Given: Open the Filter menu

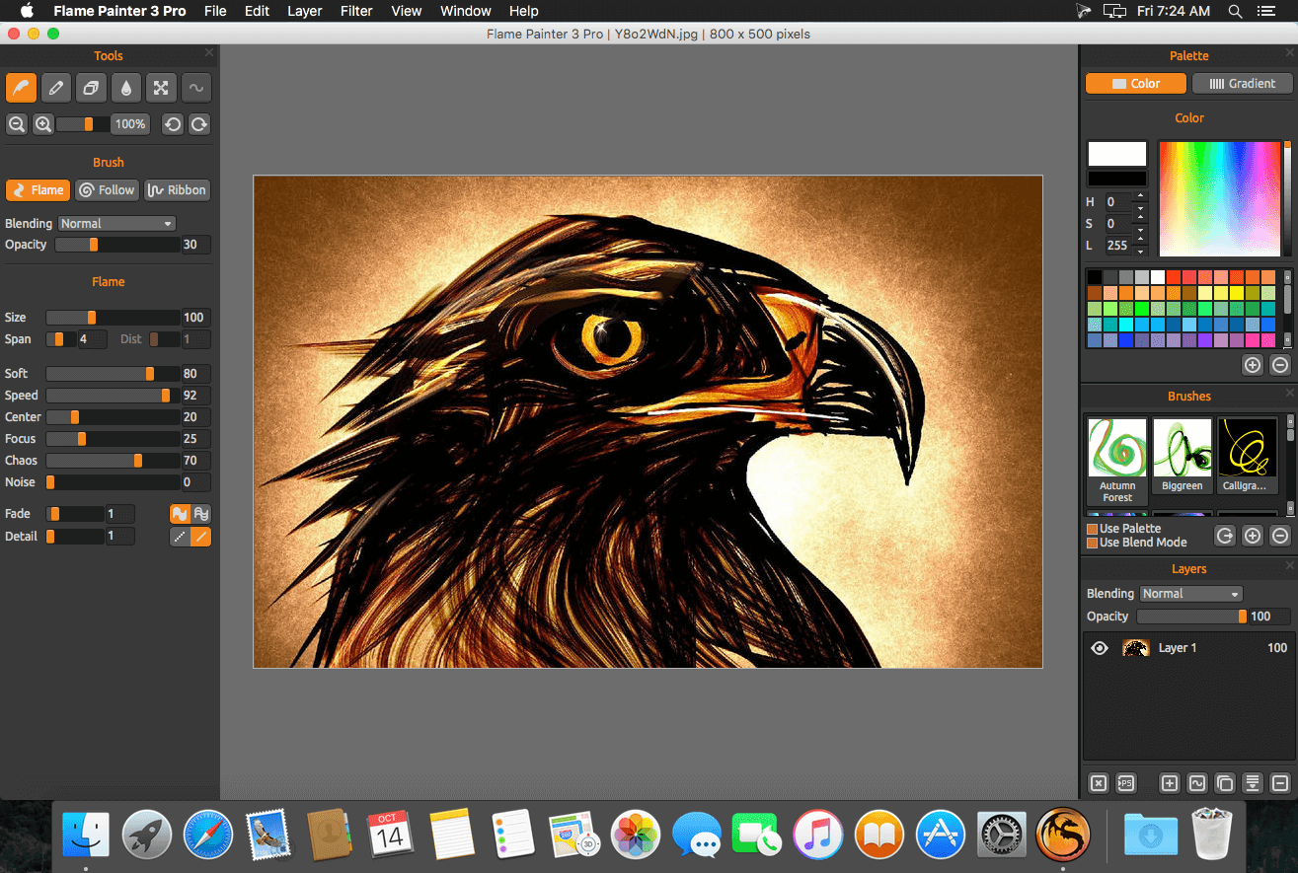Looking at the screenshot, I should click(x=356, y=11).
